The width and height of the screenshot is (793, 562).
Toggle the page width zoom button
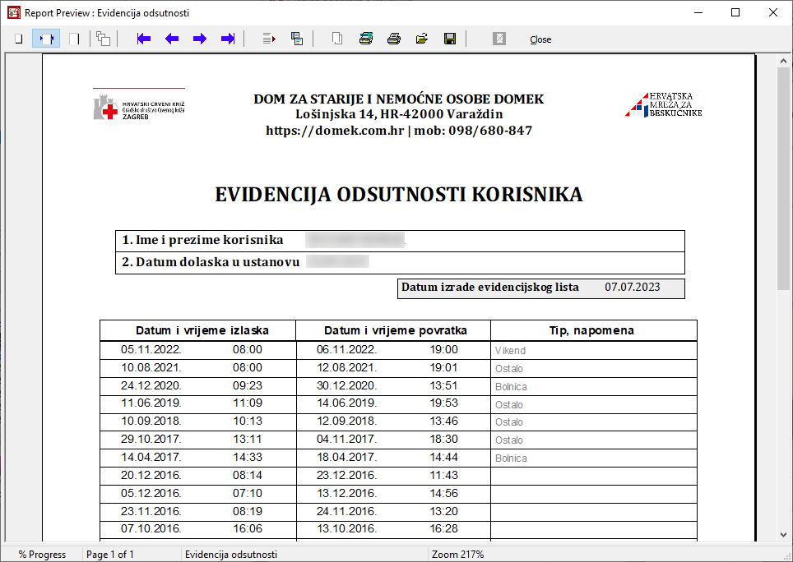(46, 39)
